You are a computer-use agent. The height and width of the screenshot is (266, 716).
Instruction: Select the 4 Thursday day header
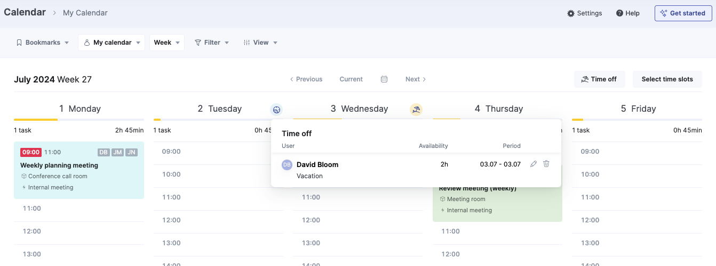click(x=499, y=109)
